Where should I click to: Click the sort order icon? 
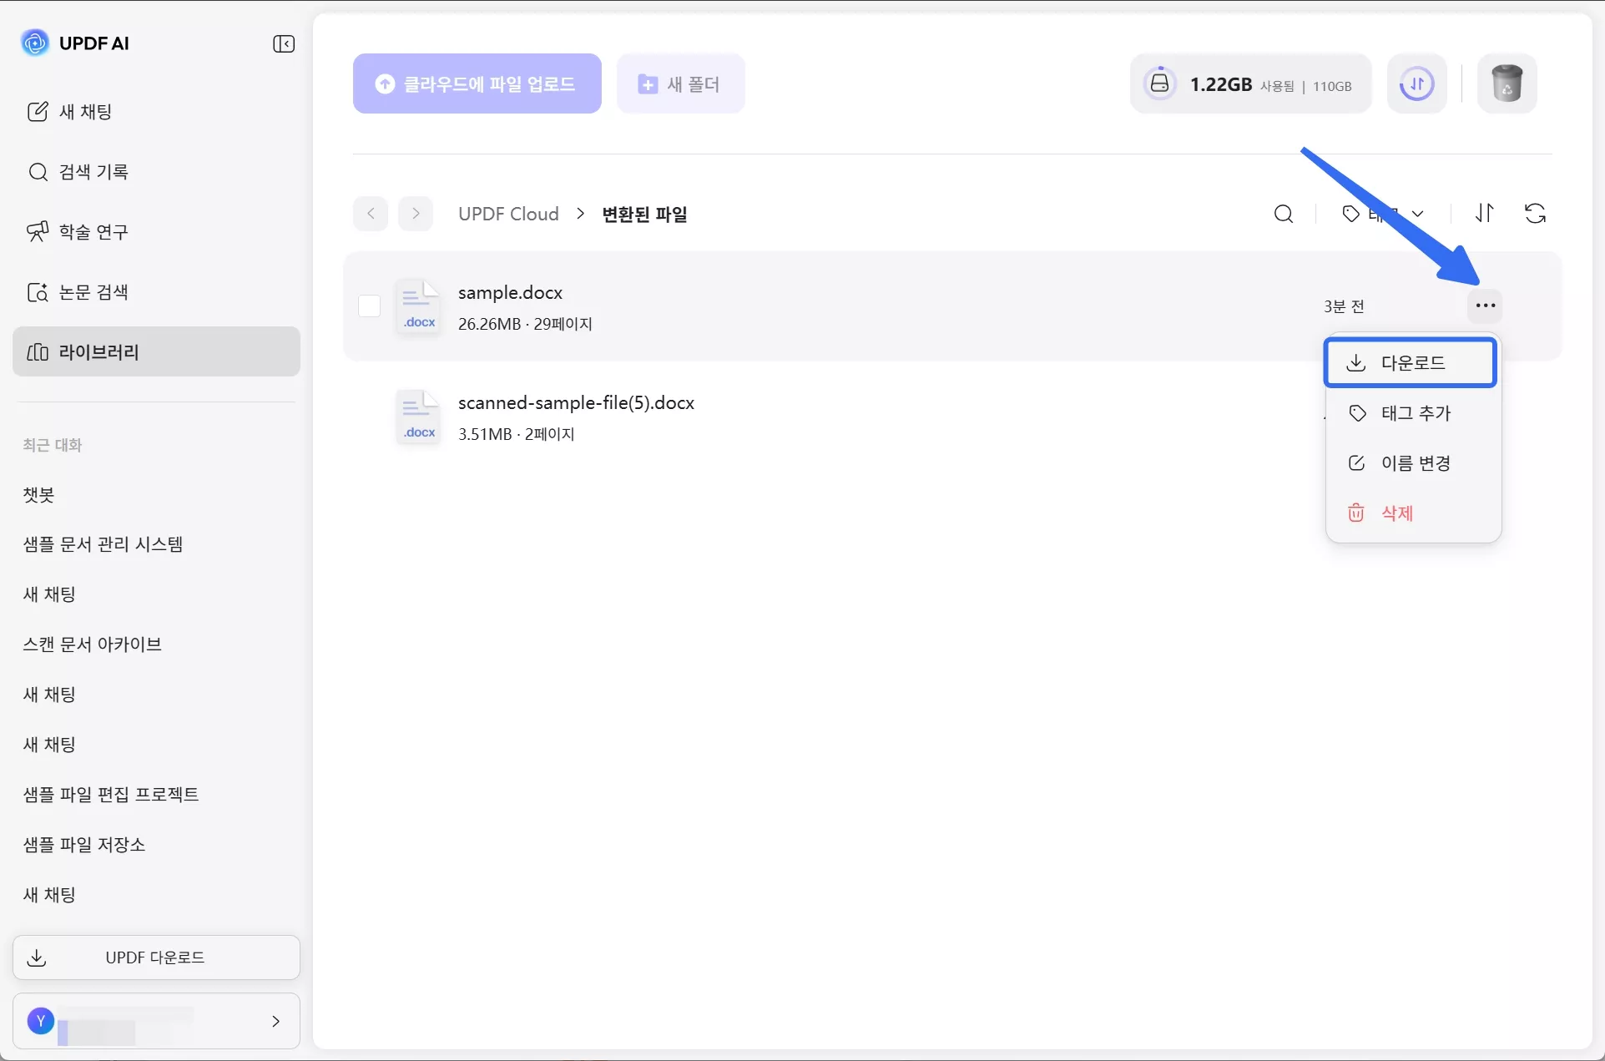coord(1485,213)
